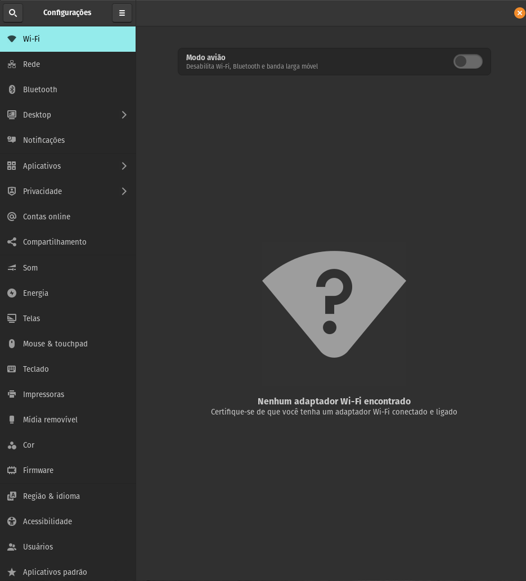Click the Notificações bell icon
The image size is (526, 581).
pos(12,140)
